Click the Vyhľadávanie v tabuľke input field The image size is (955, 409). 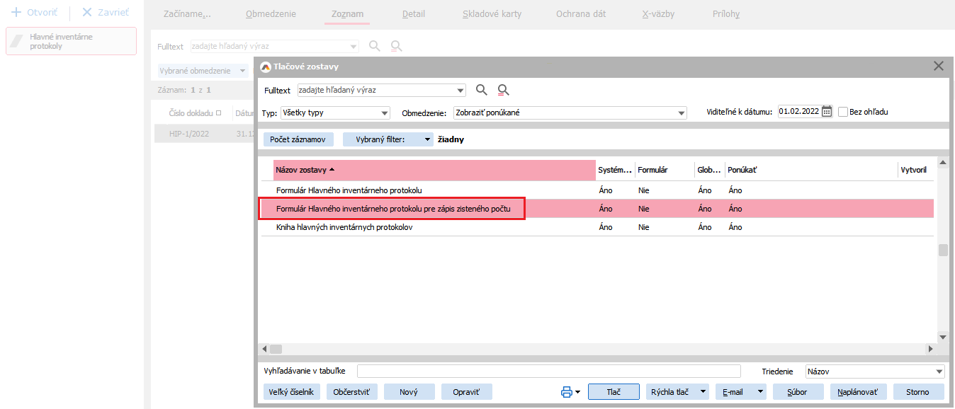548,371
